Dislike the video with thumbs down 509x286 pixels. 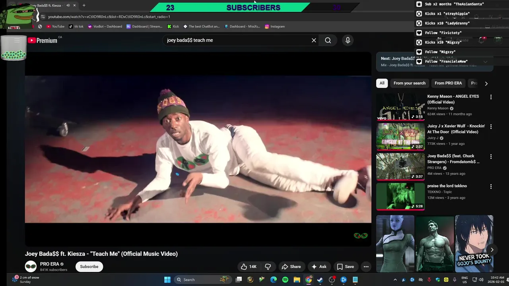click(x=268, y=267)
